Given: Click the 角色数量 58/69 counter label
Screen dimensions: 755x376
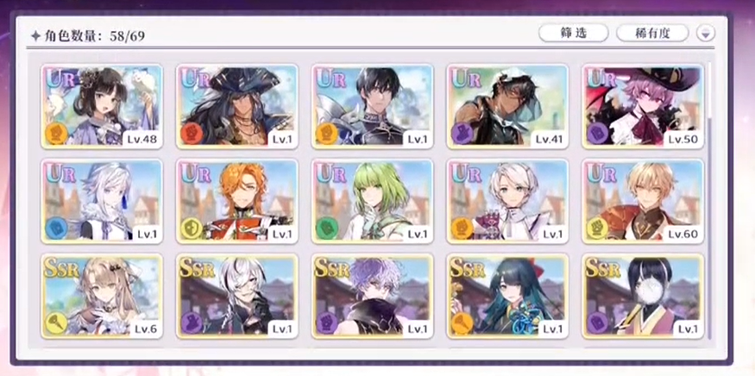Looking at the screenshot, I should pos(88,35).
